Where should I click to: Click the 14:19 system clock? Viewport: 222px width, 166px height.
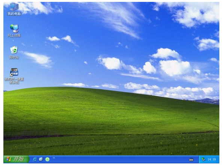point(211,159)
